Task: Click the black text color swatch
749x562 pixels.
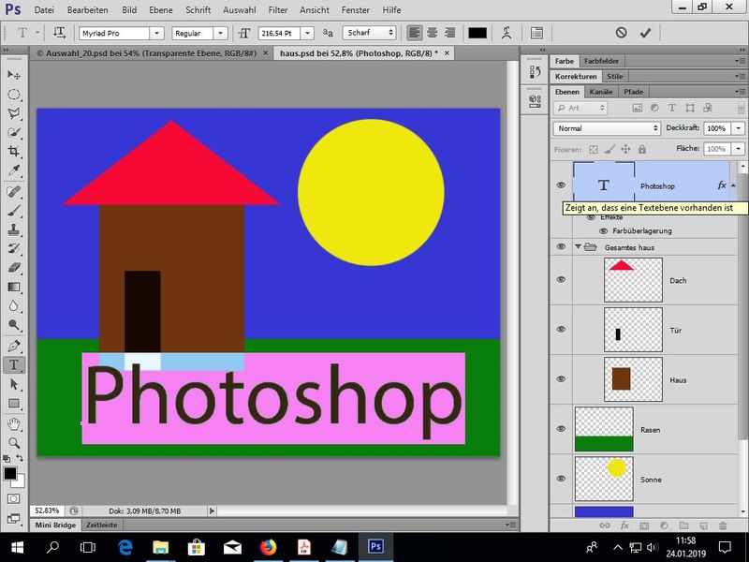Action: pyautogui.click(x=477, y=33)
